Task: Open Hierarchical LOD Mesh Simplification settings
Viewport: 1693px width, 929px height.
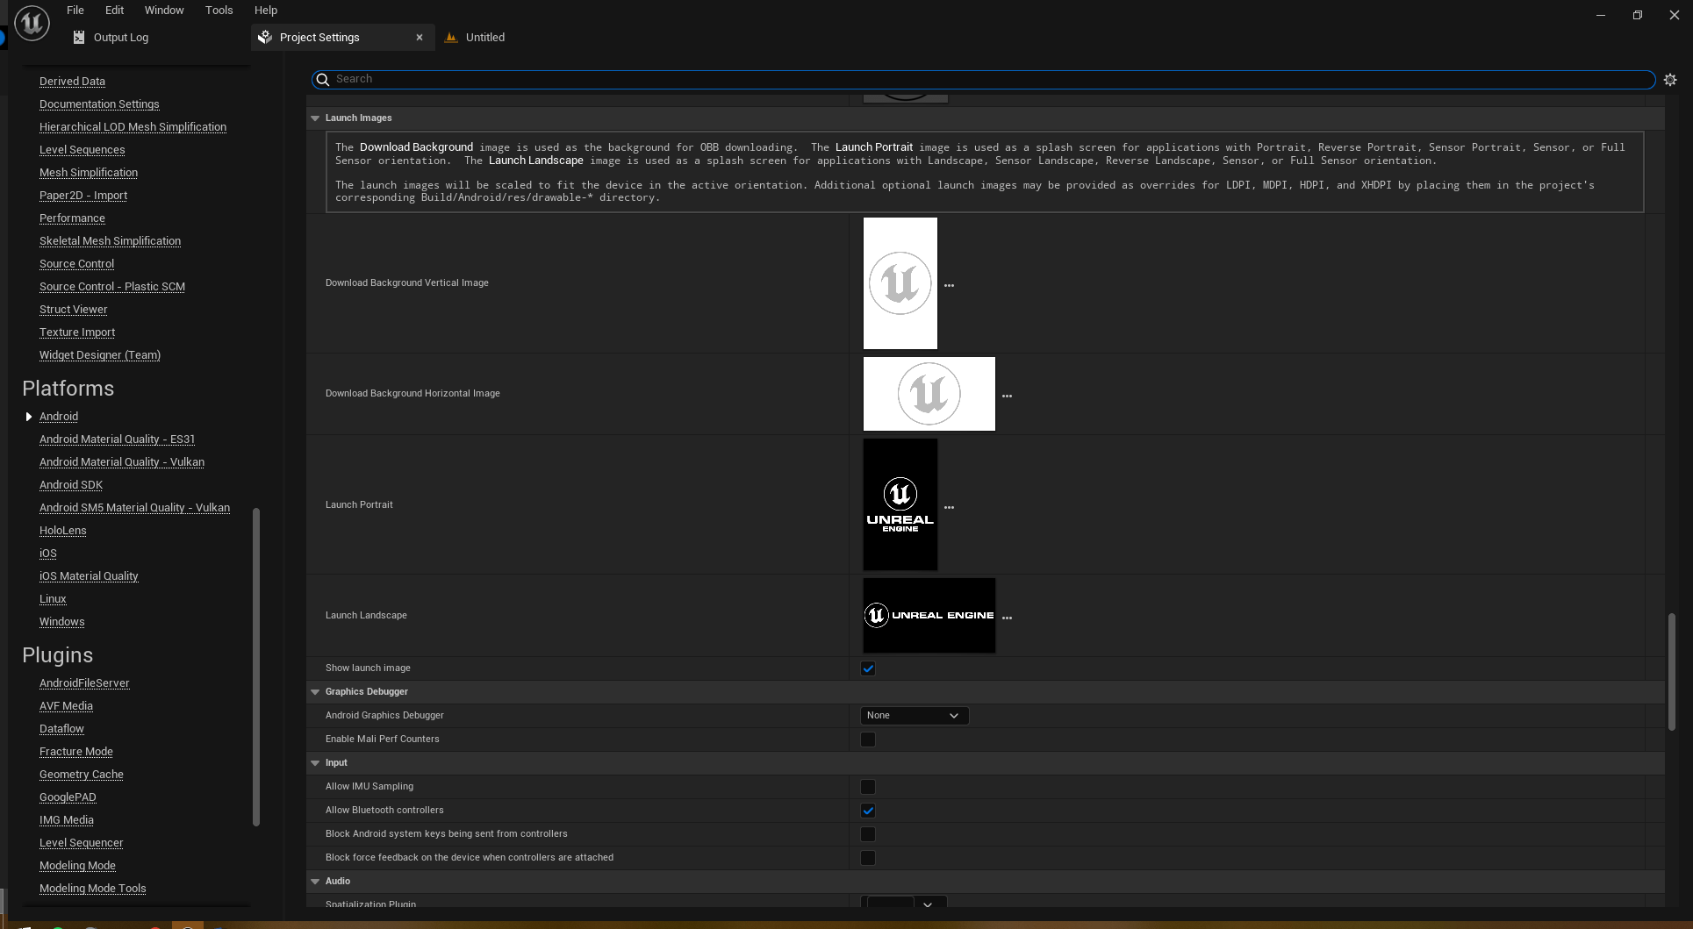Action: point(133,127)
